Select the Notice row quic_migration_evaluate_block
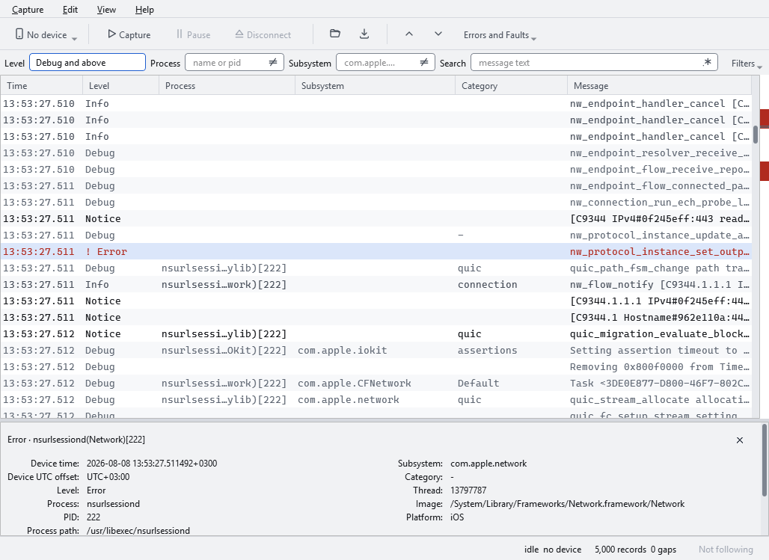This screenshot has height=560, width=769. pyautogui.click(x=376, y=334)
